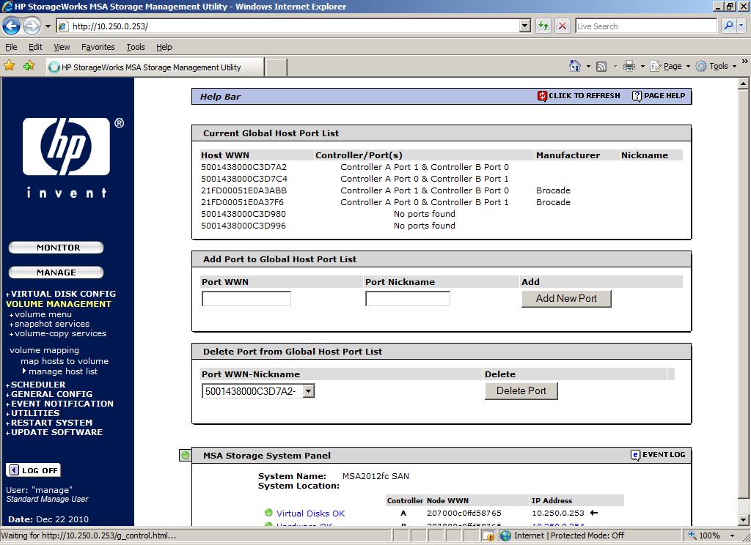Open the View menu
This screenshot has height=545, width=751.
click(x=62, y=47)
